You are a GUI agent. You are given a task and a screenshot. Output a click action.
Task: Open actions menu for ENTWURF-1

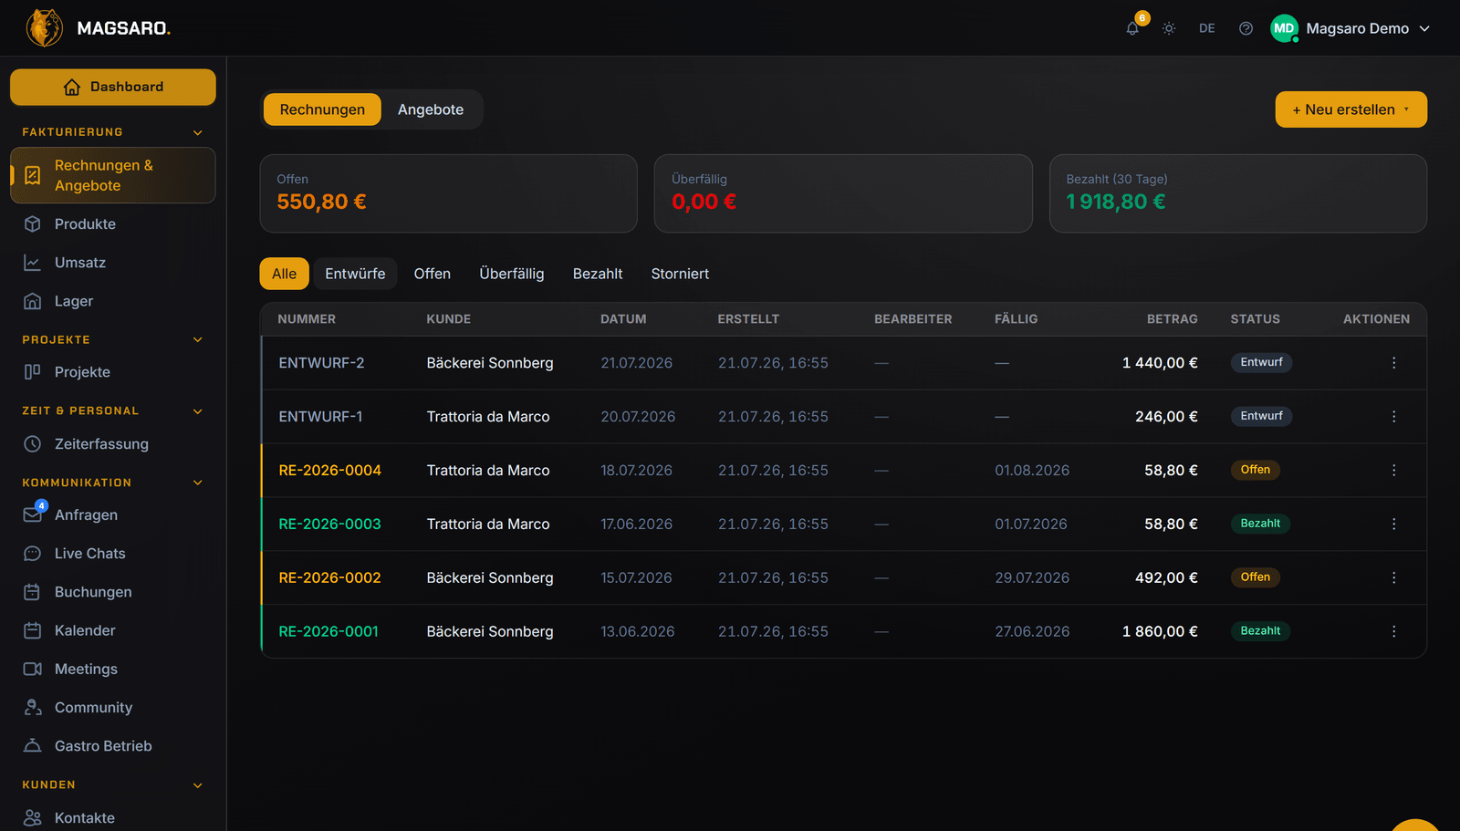[1393, 417]
